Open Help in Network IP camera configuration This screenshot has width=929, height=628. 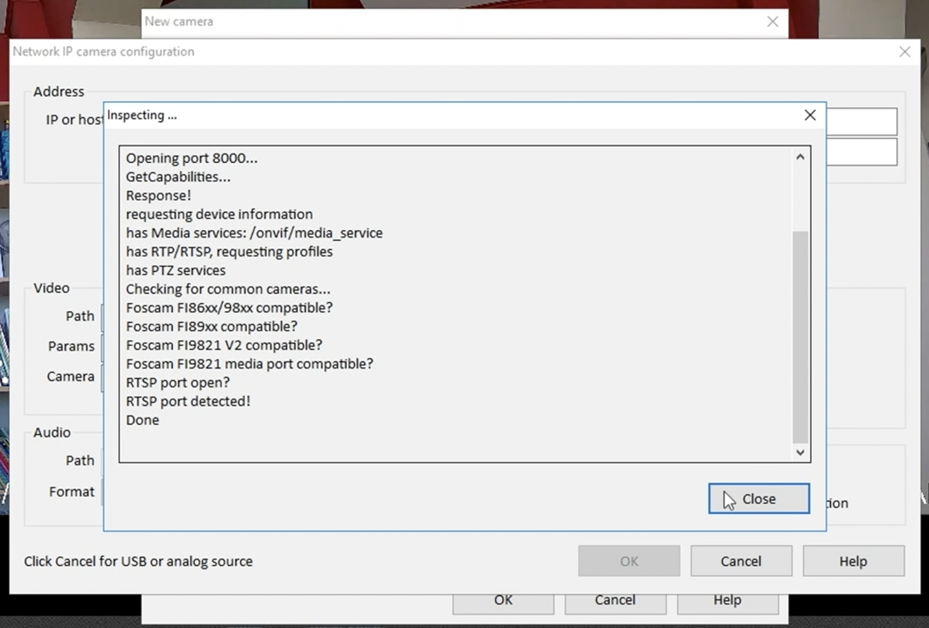click(853, 561)
